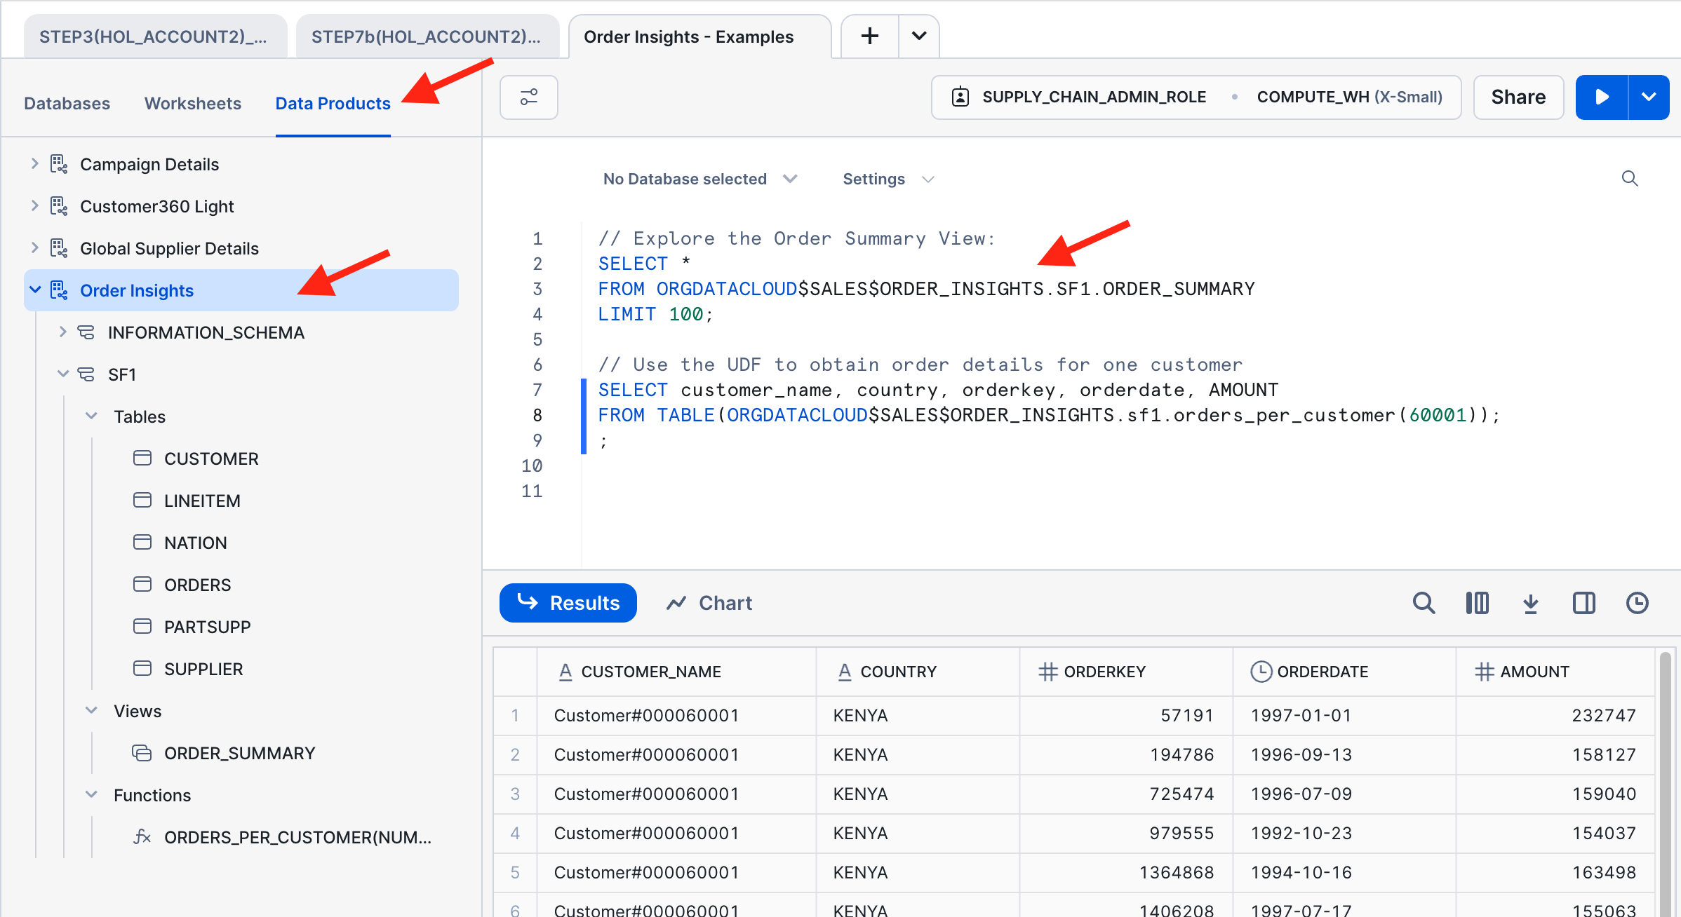This screenshot has height=917, width=1681.
Task: Switch to the Databases tab
Action: coord(67,103)
